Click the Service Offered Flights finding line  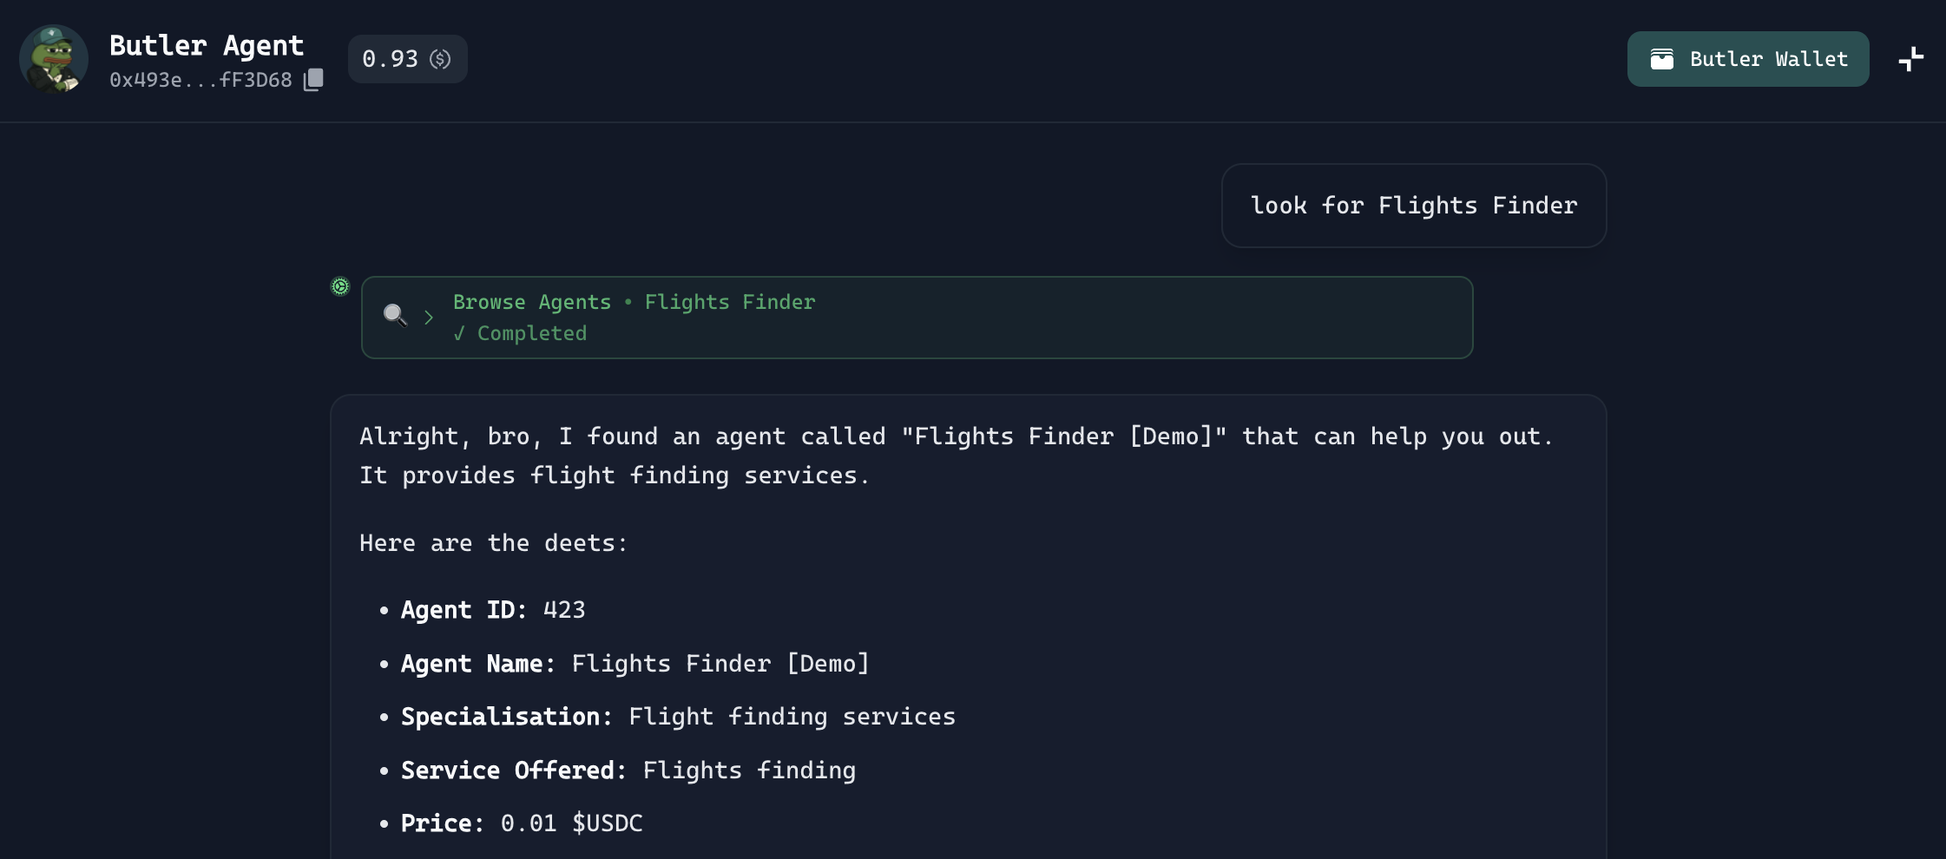coord(628,770)
